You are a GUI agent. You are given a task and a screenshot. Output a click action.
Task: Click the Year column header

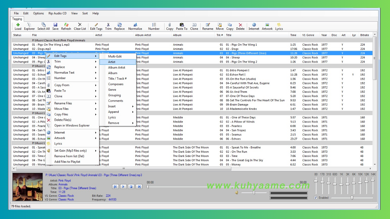324,35
